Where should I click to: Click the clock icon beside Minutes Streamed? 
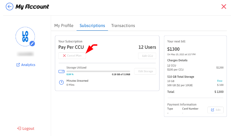62,82
